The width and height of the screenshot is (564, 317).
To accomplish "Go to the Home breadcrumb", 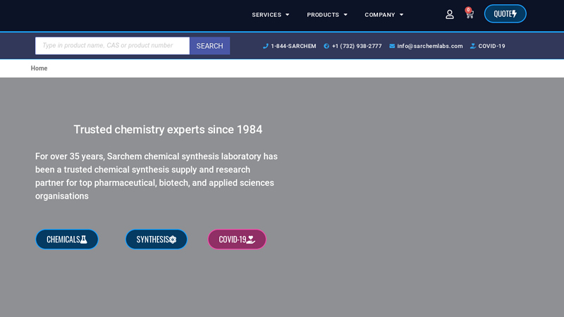I will (x=39, y=68).
